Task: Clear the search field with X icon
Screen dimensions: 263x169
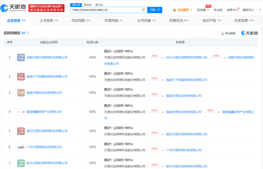Action: click(143, 10)
